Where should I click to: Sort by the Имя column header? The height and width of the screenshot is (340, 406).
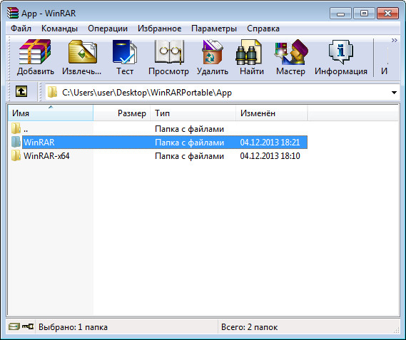[x=51, y=113]
